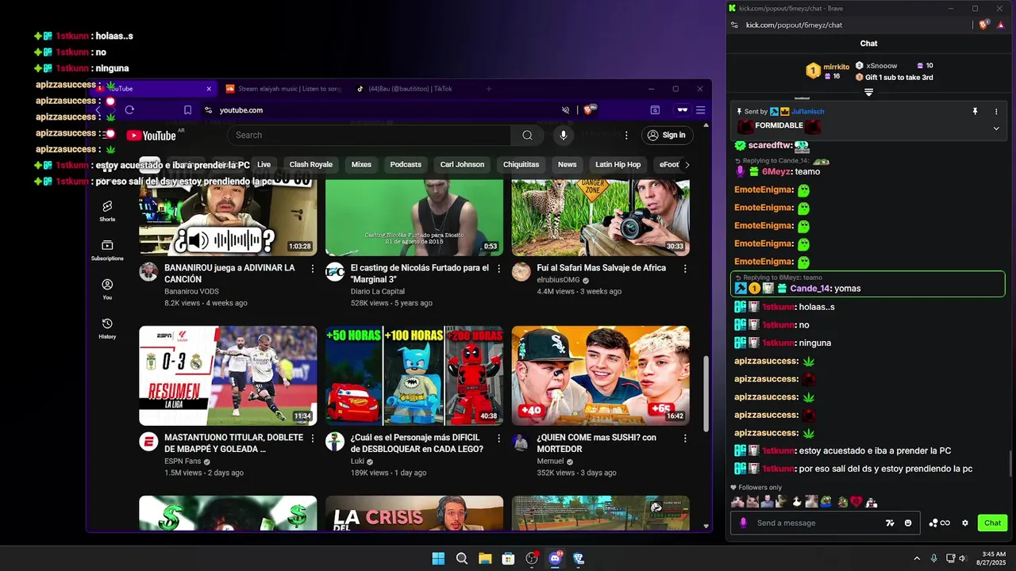This screenshot has height=571, width=1016.
Task: Click username Cande_14 in chat
Action: [810, 289]
